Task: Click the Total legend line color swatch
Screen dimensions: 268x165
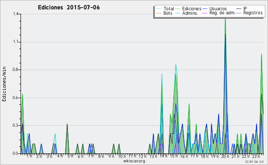Action: tap(159, 9)
